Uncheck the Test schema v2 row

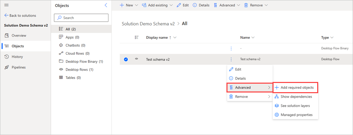(x=126, y=59)
